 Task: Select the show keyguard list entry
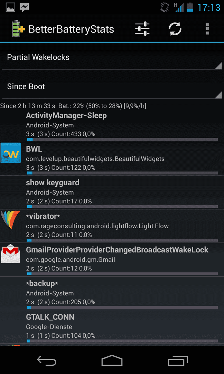(x=112, y=193)
